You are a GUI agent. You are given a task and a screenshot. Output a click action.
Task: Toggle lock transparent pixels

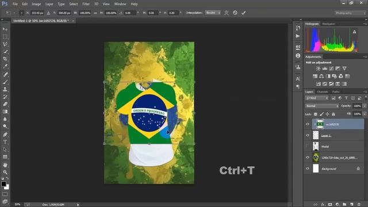(316, 114)
